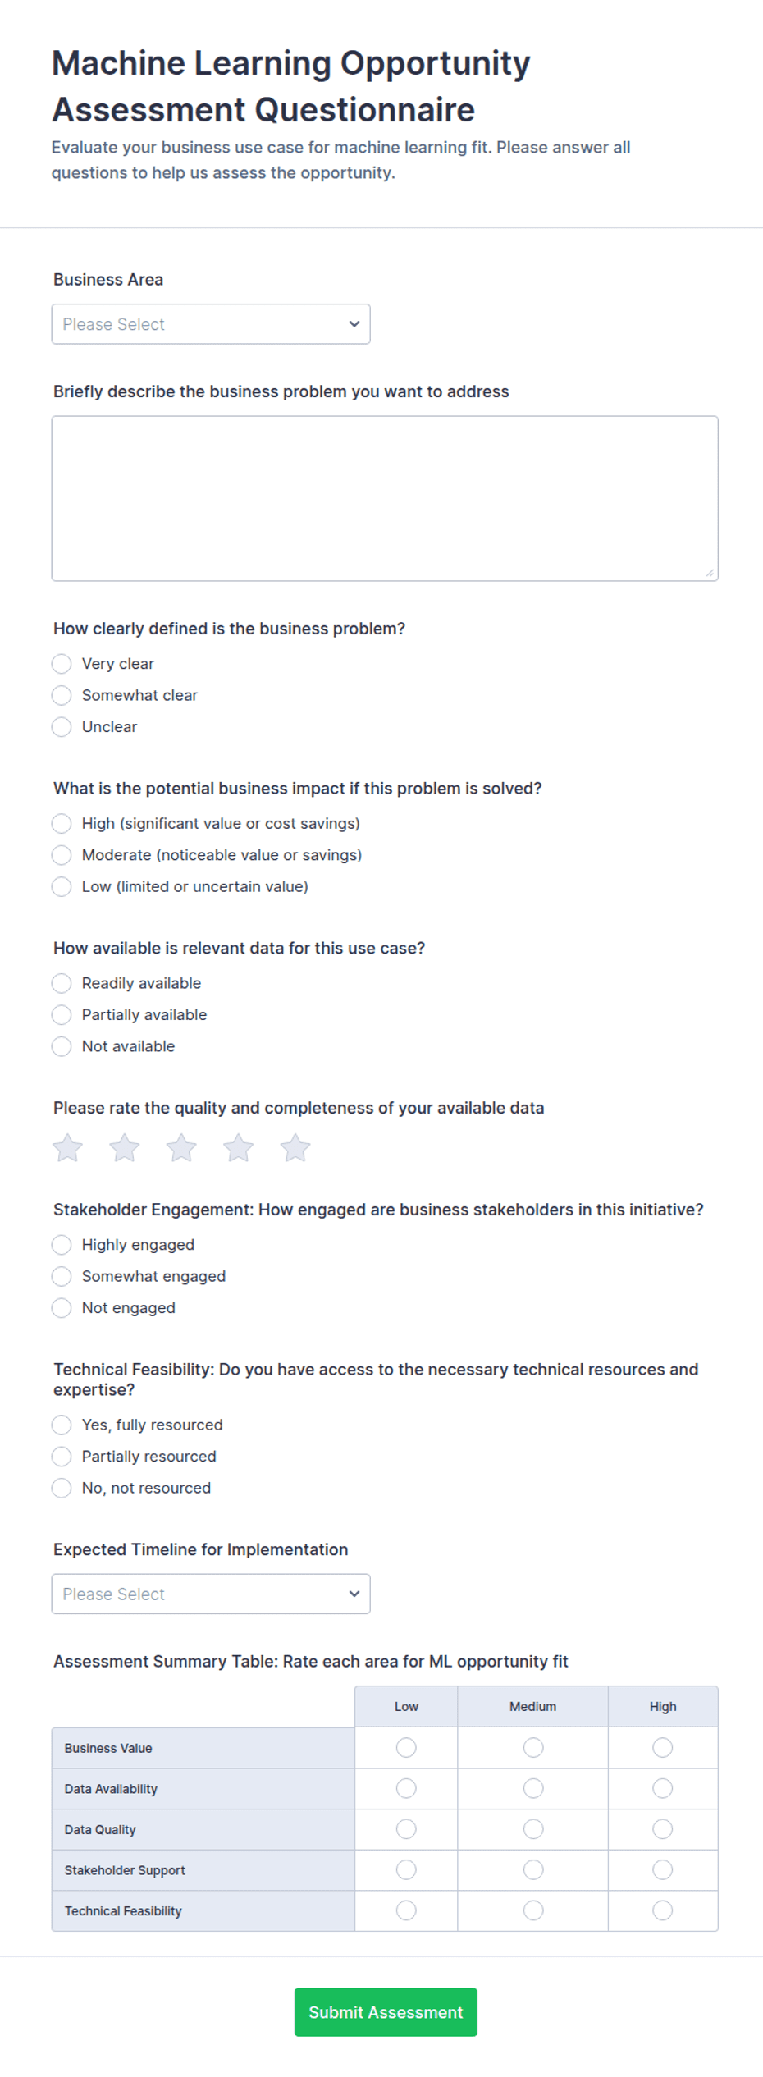Choose the third star rating
This screenshot has width=763, height=2077.
pos(181,1148)
